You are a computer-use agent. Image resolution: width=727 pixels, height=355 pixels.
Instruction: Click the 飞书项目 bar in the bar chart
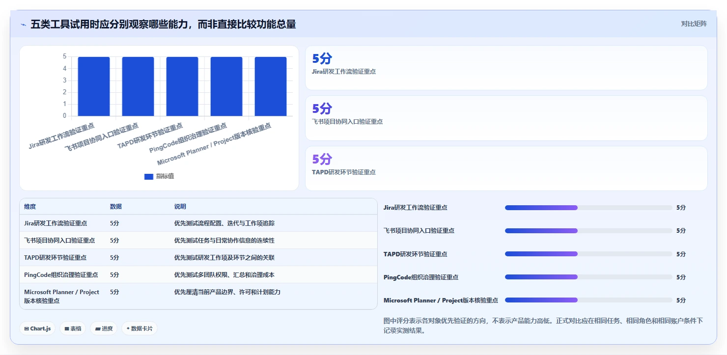pyautogui.click(x=138, y=86)
